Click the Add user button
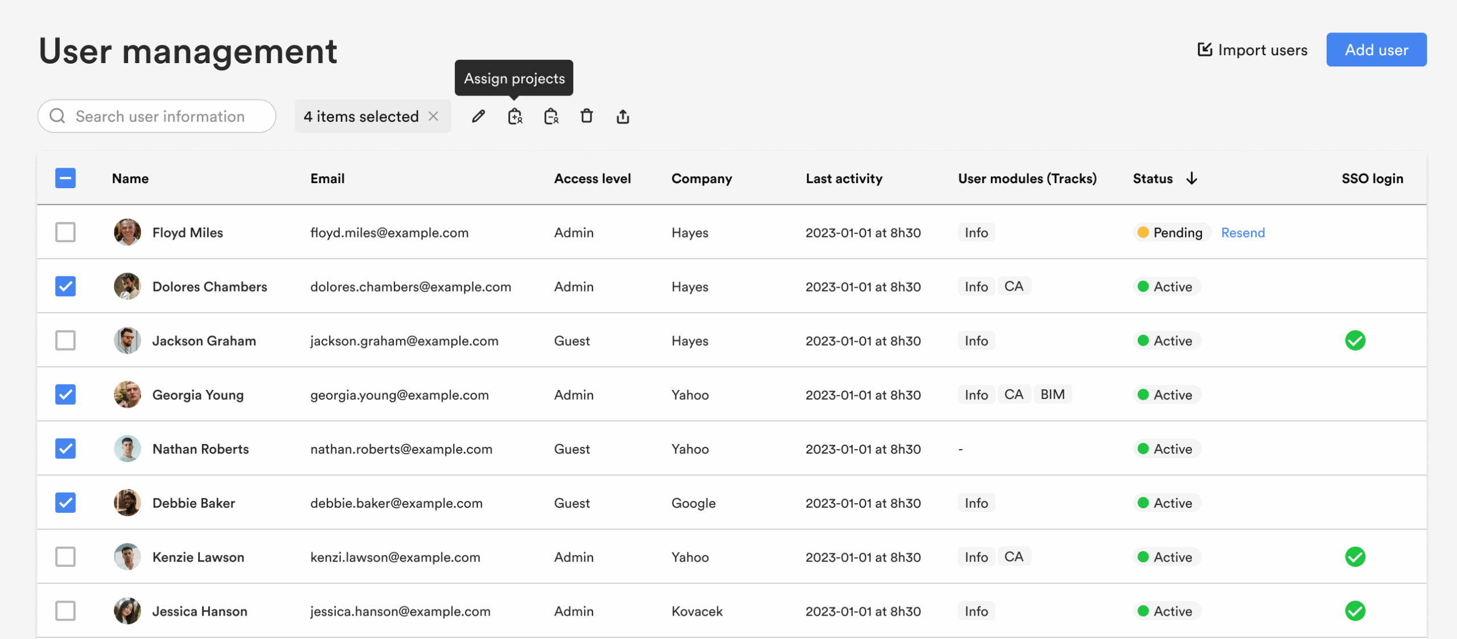The image size is (1457, 639). point(1376,49)
